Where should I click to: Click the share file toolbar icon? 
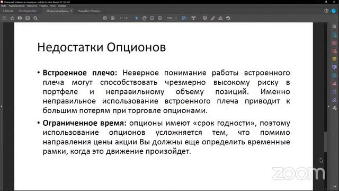pyautogui.click(x=228, y=18)
